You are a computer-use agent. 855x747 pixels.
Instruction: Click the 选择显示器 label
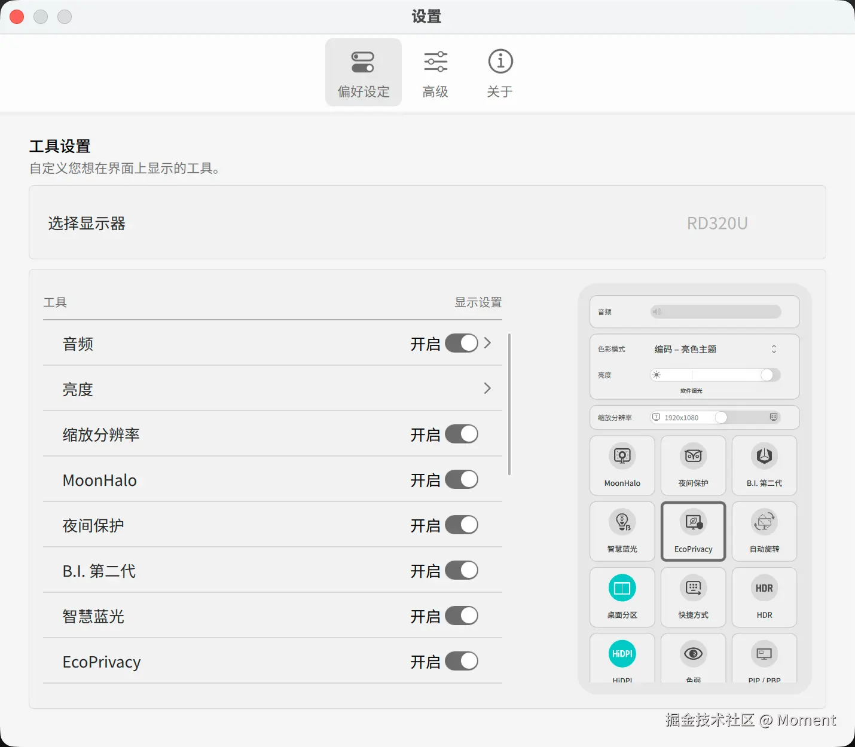pos(87,224)
